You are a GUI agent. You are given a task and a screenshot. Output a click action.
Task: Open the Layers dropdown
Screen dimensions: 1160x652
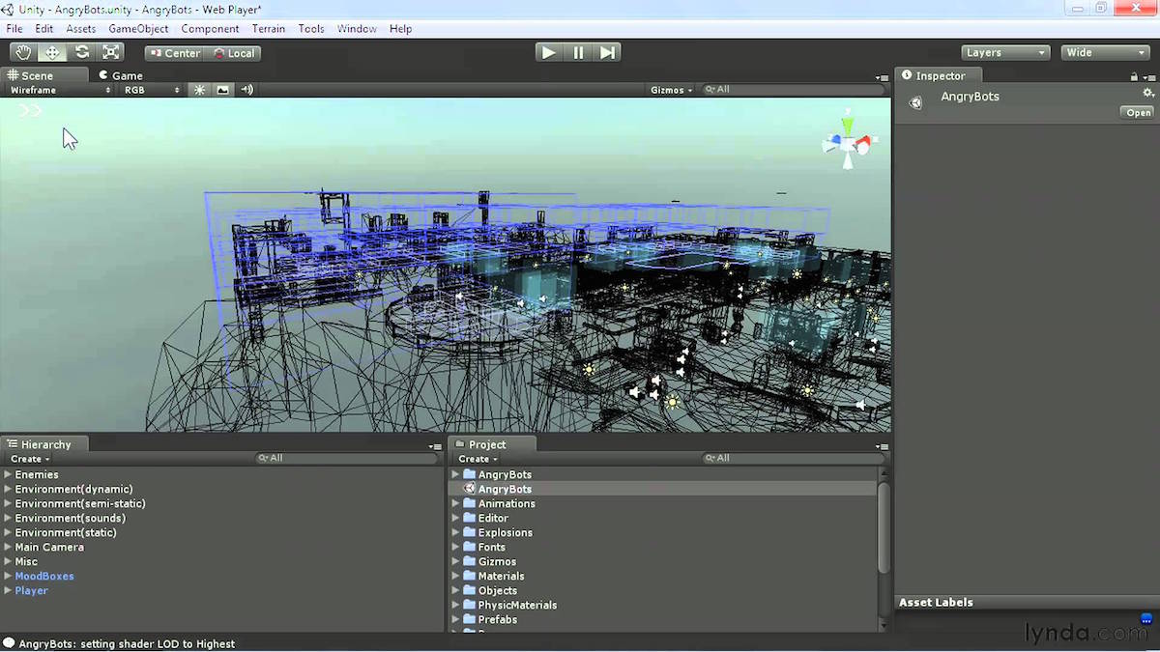tap(1005, 53)
